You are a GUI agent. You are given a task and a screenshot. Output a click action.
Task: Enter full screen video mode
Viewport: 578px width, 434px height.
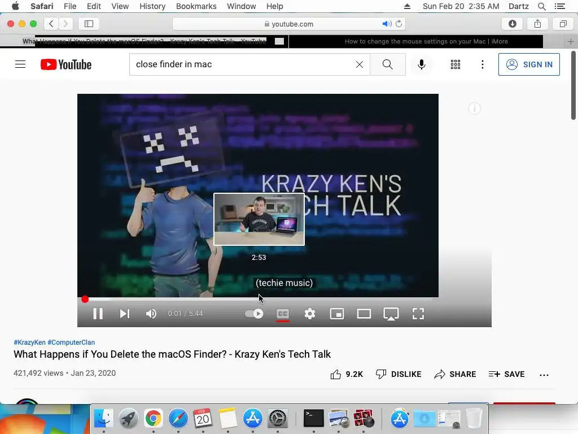point(418,314)
